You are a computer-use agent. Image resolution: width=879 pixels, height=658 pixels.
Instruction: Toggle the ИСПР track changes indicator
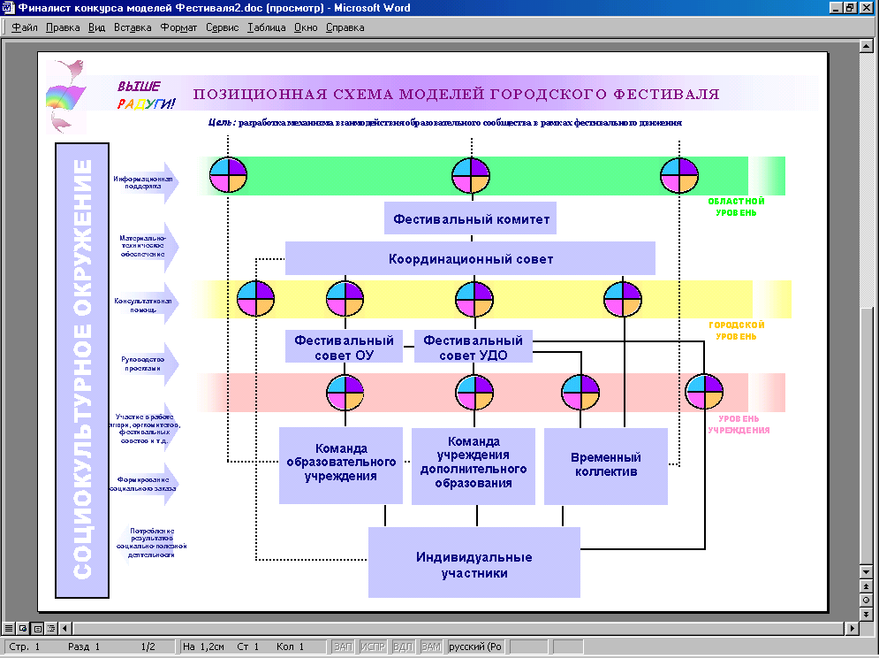coord(374,647)
